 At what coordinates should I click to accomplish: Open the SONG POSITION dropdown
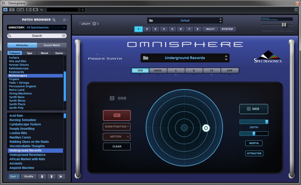117,127
